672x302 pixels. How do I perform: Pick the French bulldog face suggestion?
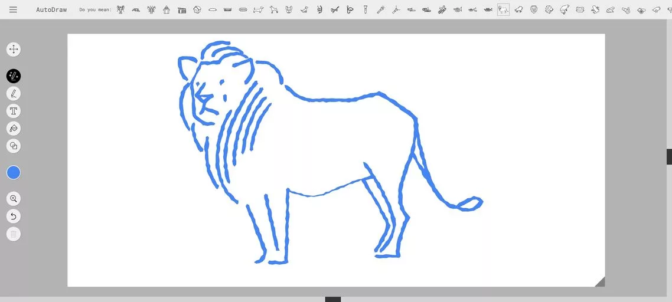[x=288, y=9]
